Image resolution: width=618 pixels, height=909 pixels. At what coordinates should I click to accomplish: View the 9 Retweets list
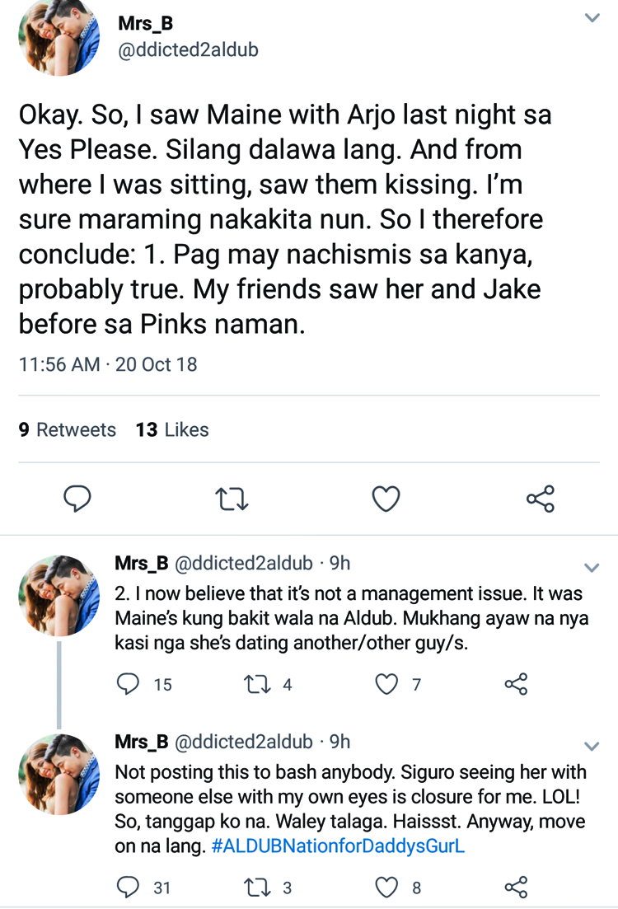point(68,429)
